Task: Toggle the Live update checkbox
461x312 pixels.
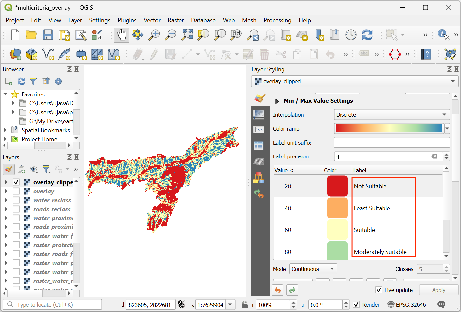Action: [379, 290]
